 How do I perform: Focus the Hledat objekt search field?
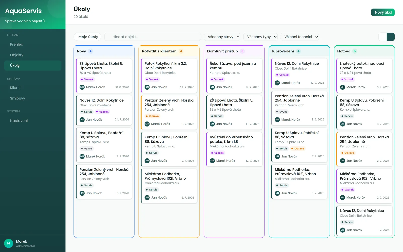click(153, 37)
